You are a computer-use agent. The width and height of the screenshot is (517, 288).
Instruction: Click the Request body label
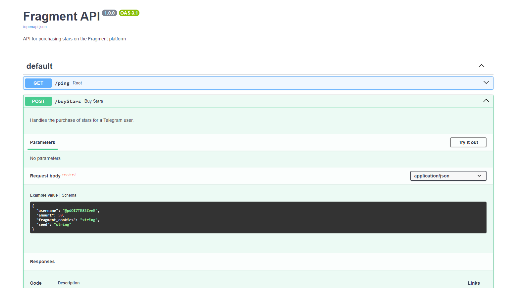point(45,176)
